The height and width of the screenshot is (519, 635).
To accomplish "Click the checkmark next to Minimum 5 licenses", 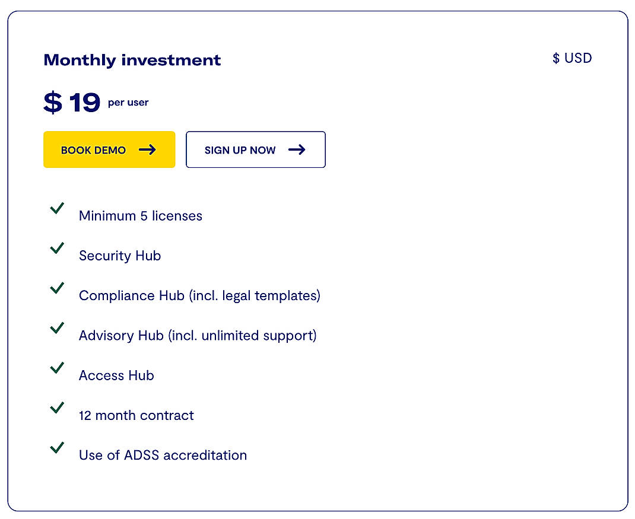I will [57, 209].
